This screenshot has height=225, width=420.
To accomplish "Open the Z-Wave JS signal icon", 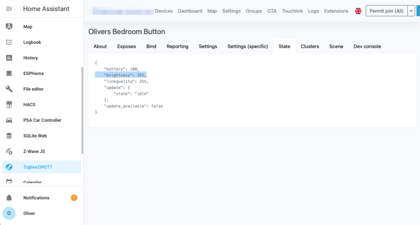I will pos(9,151).
